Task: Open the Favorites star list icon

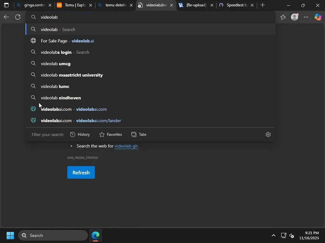Action: (x=283, y=17)
